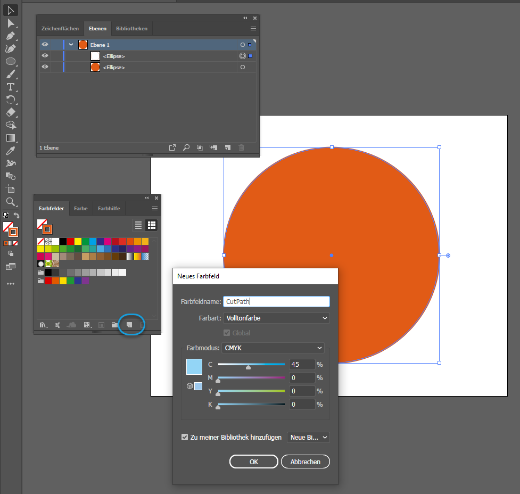The image size is (520, 494).
Task: Hide the white Ellipse sublayer
Action: click(x=45, y=56)
